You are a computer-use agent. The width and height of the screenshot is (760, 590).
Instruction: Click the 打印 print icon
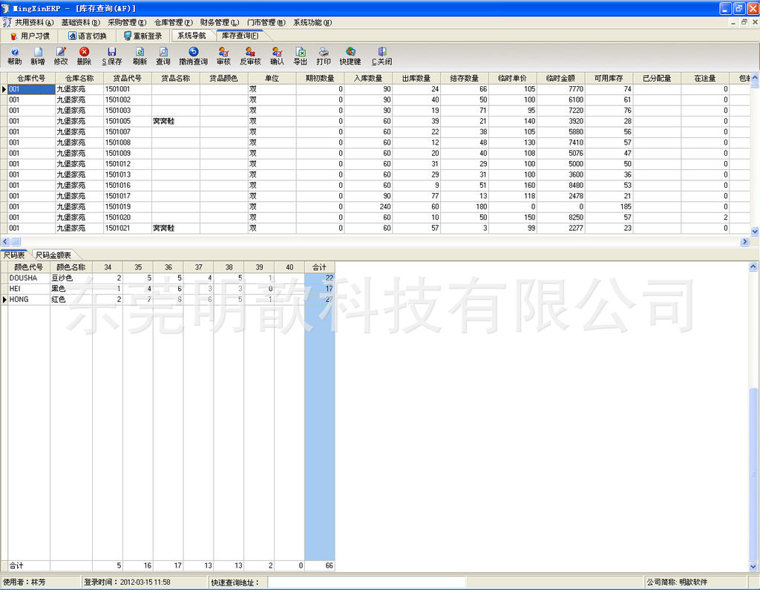coord(324,56)
